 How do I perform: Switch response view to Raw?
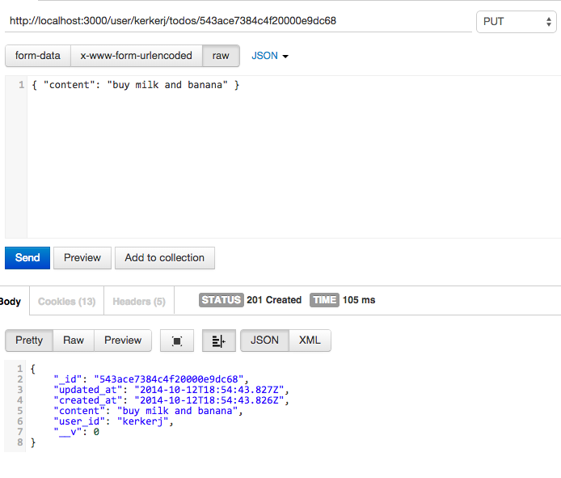(74, 341)
